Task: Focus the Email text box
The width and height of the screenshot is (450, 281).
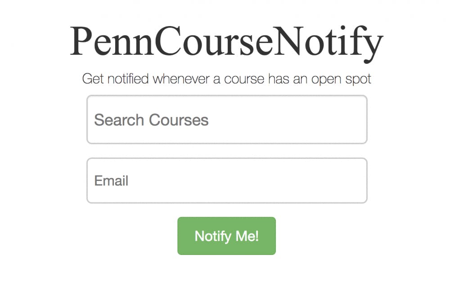Action: pyautogui.click(x=226, y=180)
